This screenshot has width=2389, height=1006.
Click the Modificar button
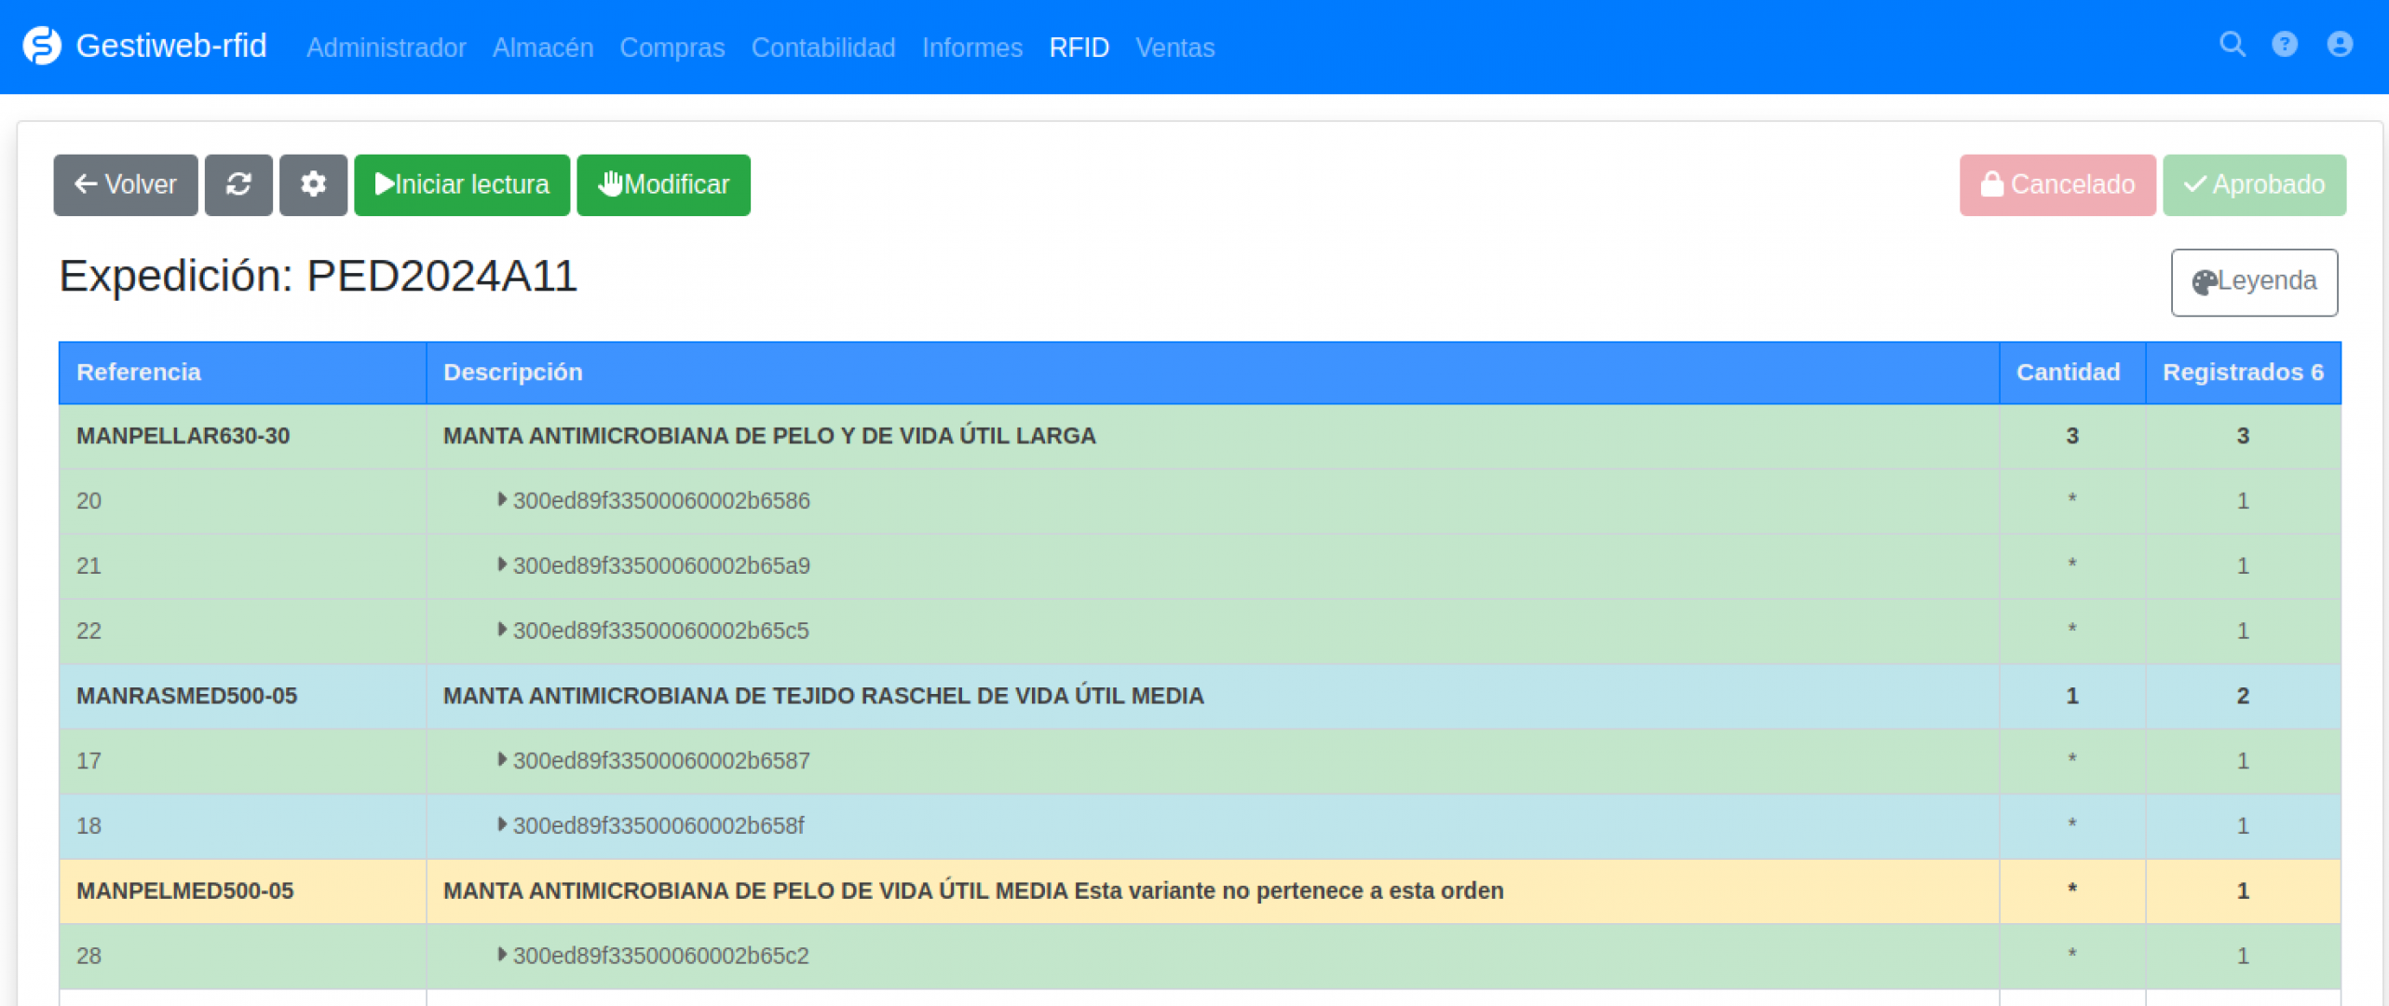[x=663, y=184]
